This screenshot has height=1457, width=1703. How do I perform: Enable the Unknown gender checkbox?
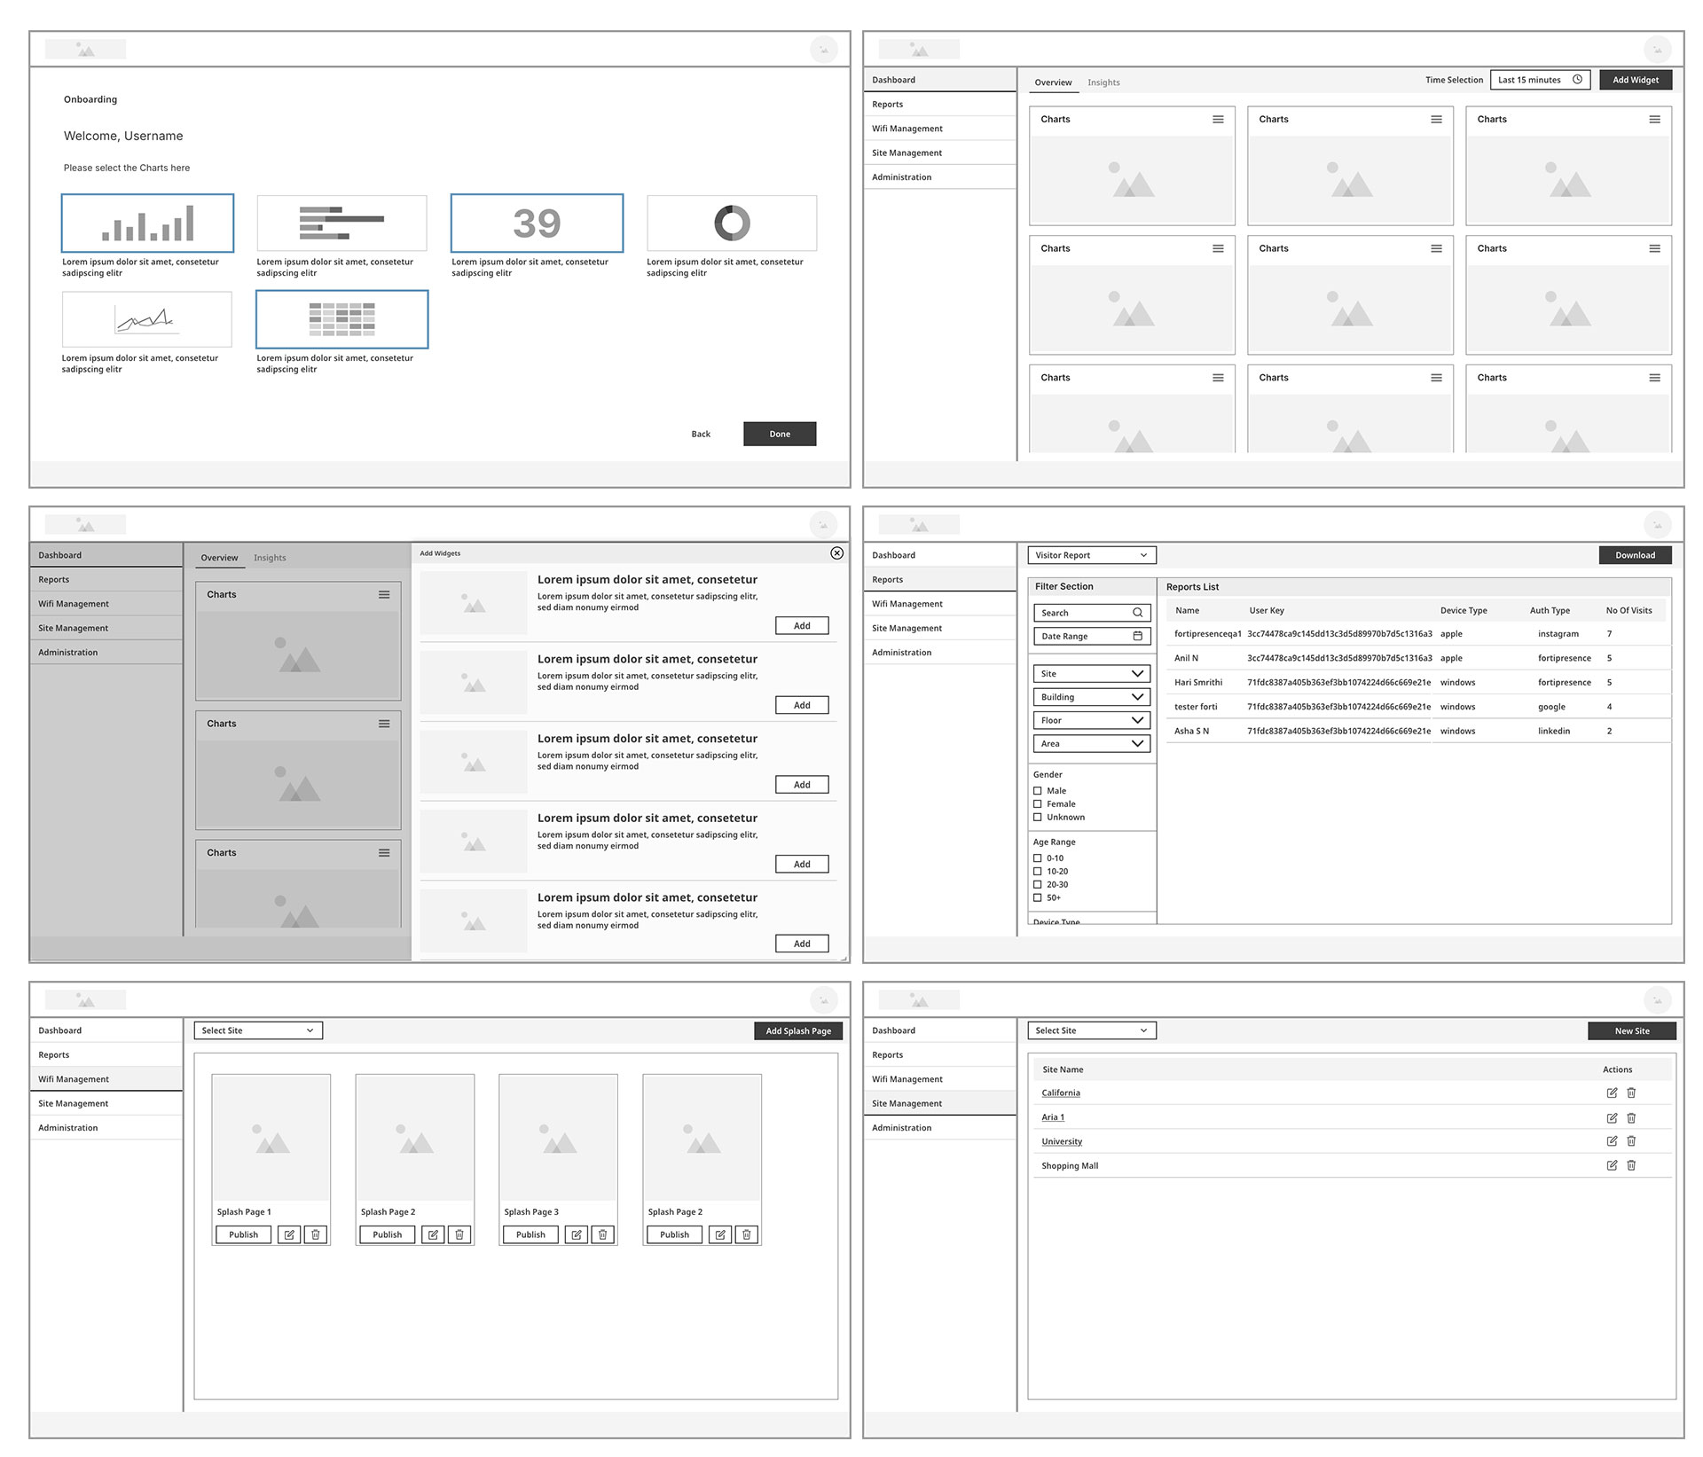coord(1038,818)
